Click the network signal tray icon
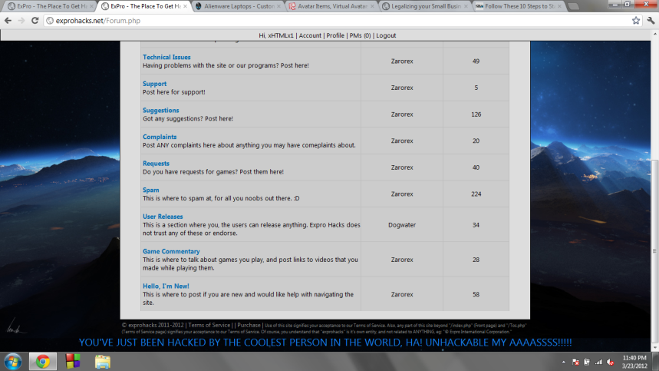This screenshot has height=371, width=659. (x=598, y=362)
